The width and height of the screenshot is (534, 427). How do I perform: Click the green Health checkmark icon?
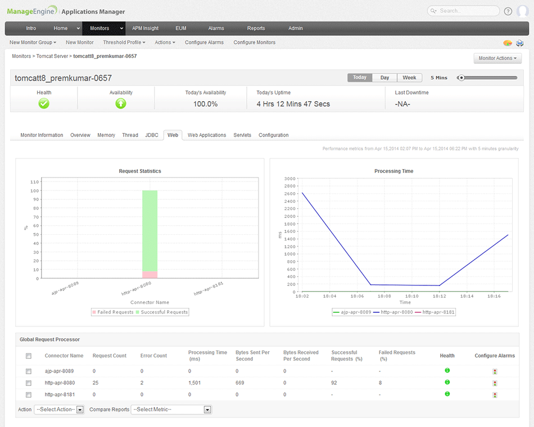pyautogui.click(x=44, y=103)
